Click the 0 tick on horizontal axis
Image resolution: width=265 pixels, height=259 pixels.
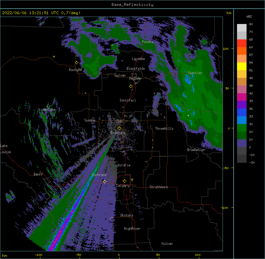(x=119, y=255)
